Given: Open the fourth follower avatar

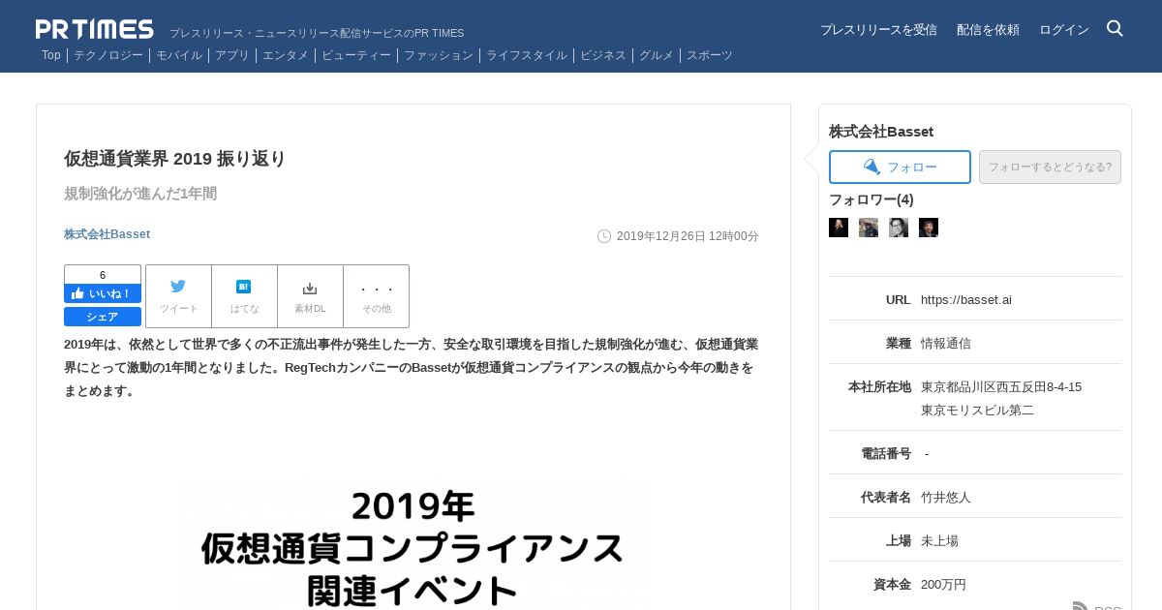Looking at the screenshot, I should (x=929, y=228).
